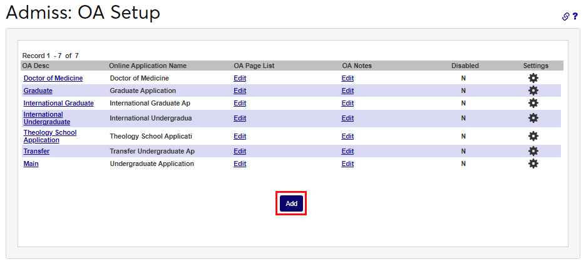Open the Main OA Desc link
Screen dimensions: 586x264
point(31,164)
